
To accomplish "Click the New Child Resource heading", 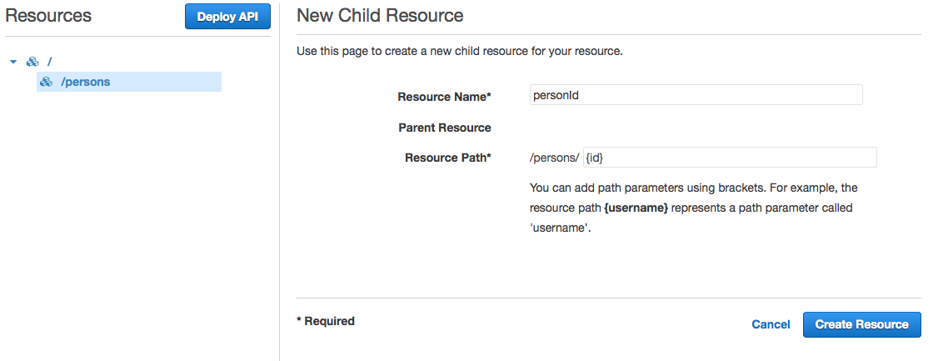I will pyautogui.click(x=380, y=16).
